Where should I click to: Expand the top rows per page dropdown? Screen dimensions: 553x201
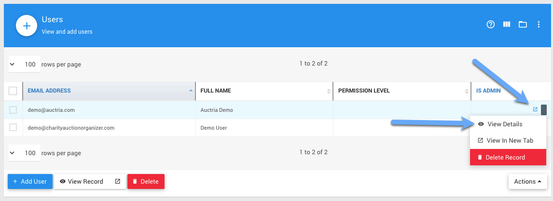click(x=24, y=64)
